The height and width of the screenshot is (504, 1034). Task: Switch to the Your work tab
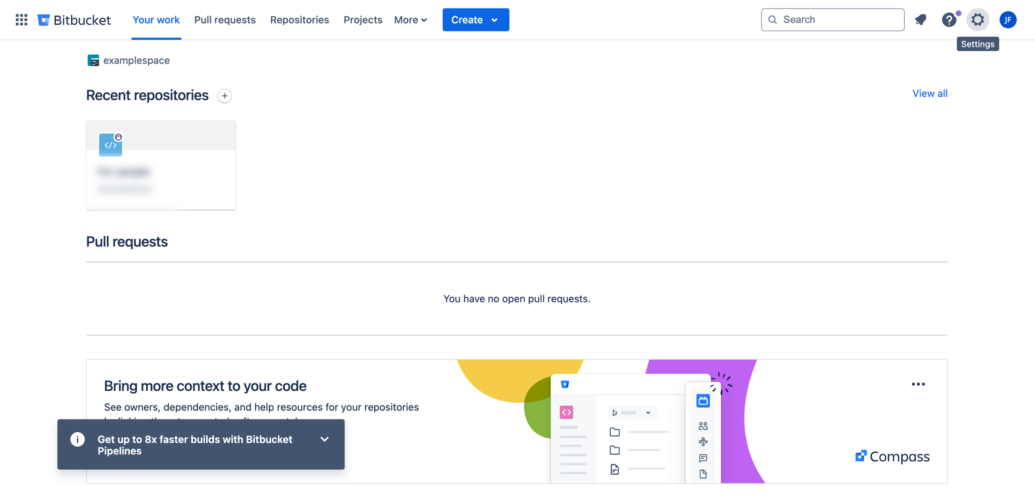point(156,20)
